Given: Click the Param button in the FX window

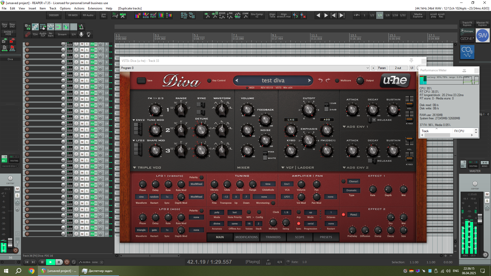Looking at the screenshot, I should tap(382, 68).
